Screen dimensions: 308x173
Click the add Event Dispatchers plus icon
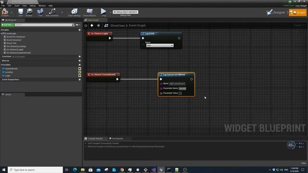[79, 80]
